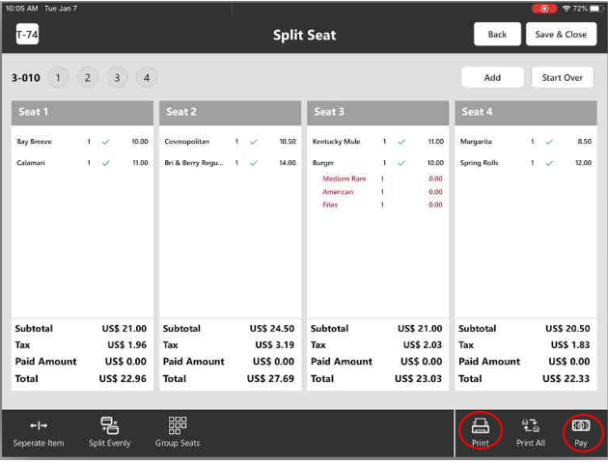Click the order number 3-010

click(x=26, y=78)
